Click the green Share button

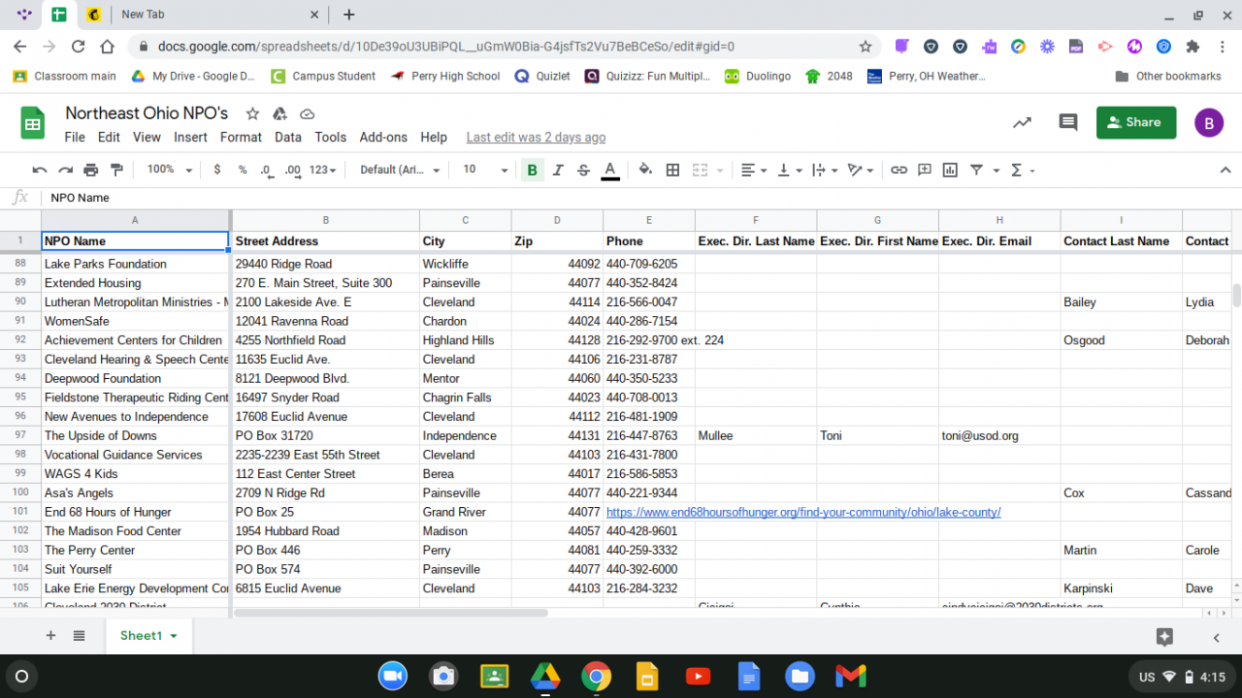click(x=1135, y=123)
